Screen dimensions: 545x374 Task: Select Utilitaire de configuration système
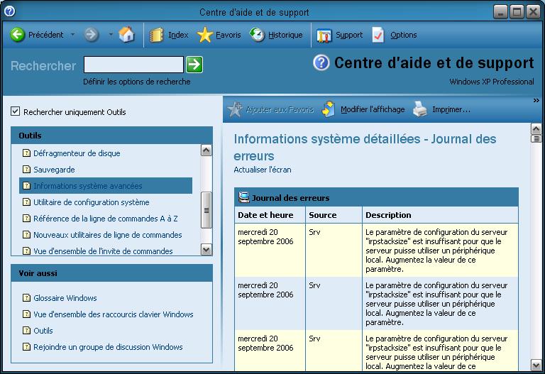click(91, 202)
